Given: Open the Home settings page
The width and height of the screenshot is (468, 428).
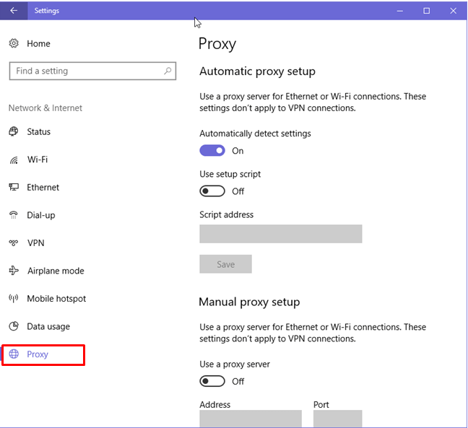Looking at the screenshot, I should 38,43.
